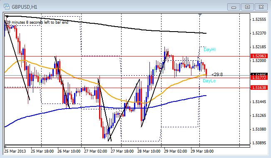Click the bar timer '<29:8' label
This screenshot has height=158, width=271.
pos(217,74)
